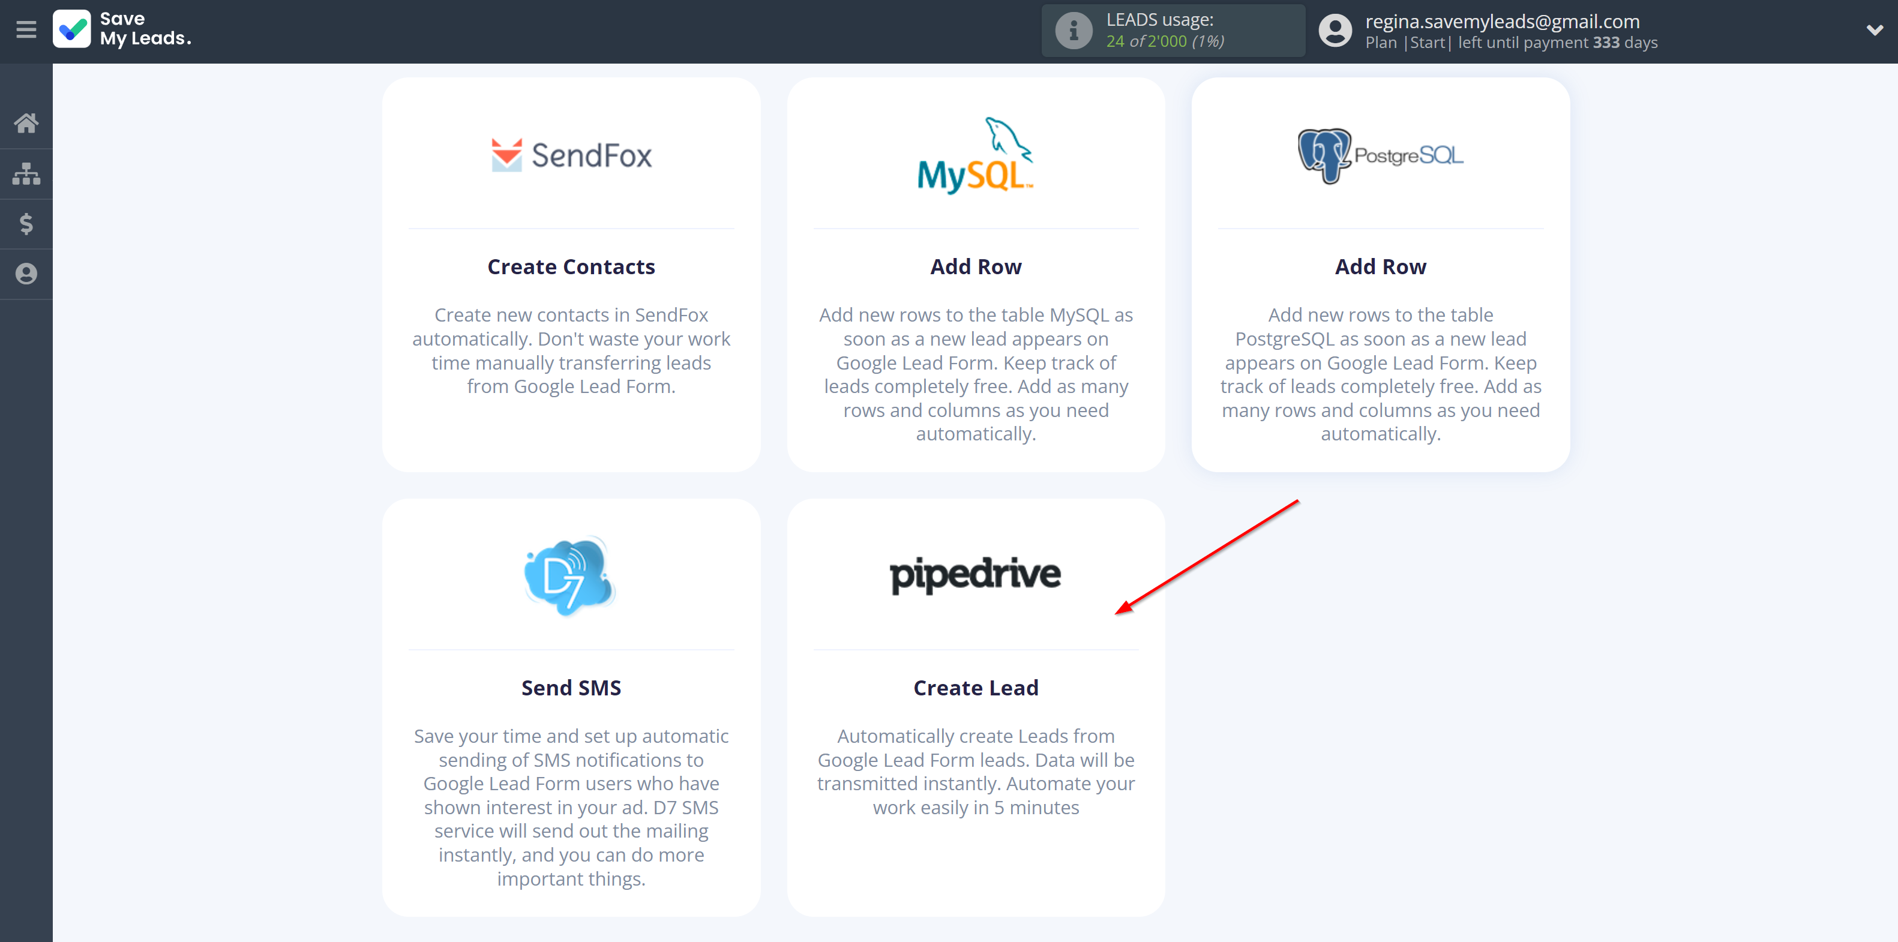Click the Create Lead heading
Screen dimensions: 1898x942
[976, 688]
